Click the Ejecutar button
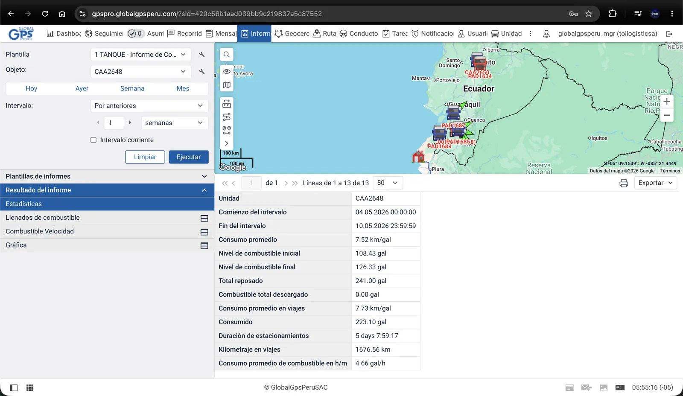Viewport: 683px width, 396px height. point(189,157)
